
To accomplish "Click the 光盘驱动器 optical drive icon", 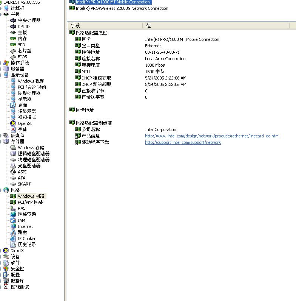I will click(13, 166).
